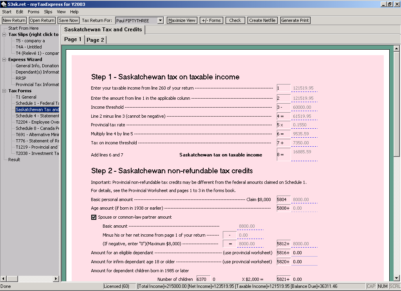Click Create Netfile button
The width and height of the screenshot is (401, 291).
click(262, 20)
